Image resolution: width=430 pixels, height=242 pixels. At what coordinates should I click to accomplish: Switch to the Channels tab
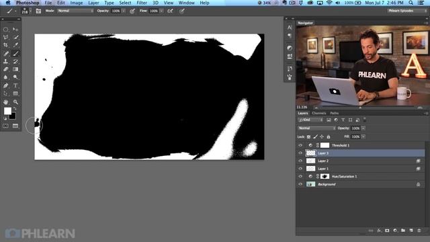point(318,113)
